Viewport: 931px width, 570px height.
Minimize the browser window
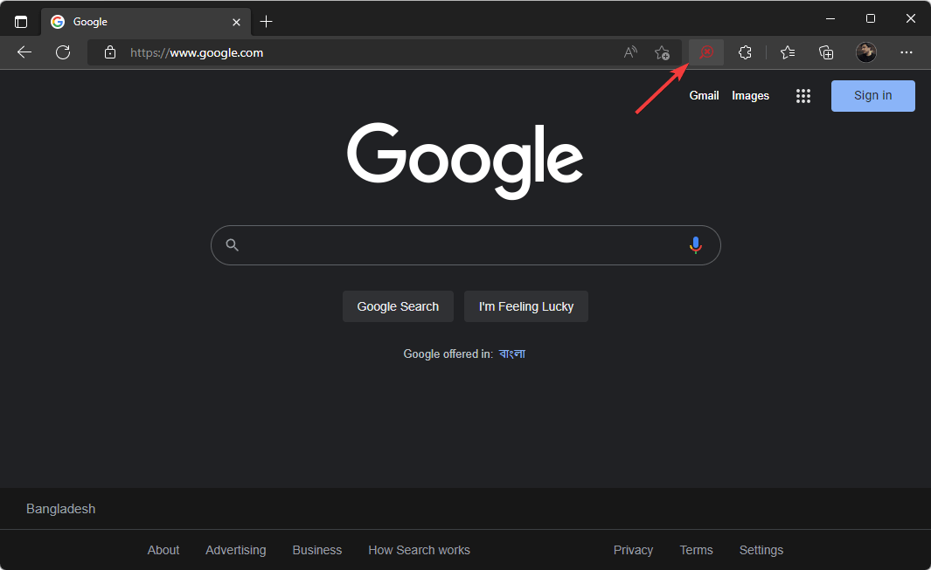[x=830, y=19]
